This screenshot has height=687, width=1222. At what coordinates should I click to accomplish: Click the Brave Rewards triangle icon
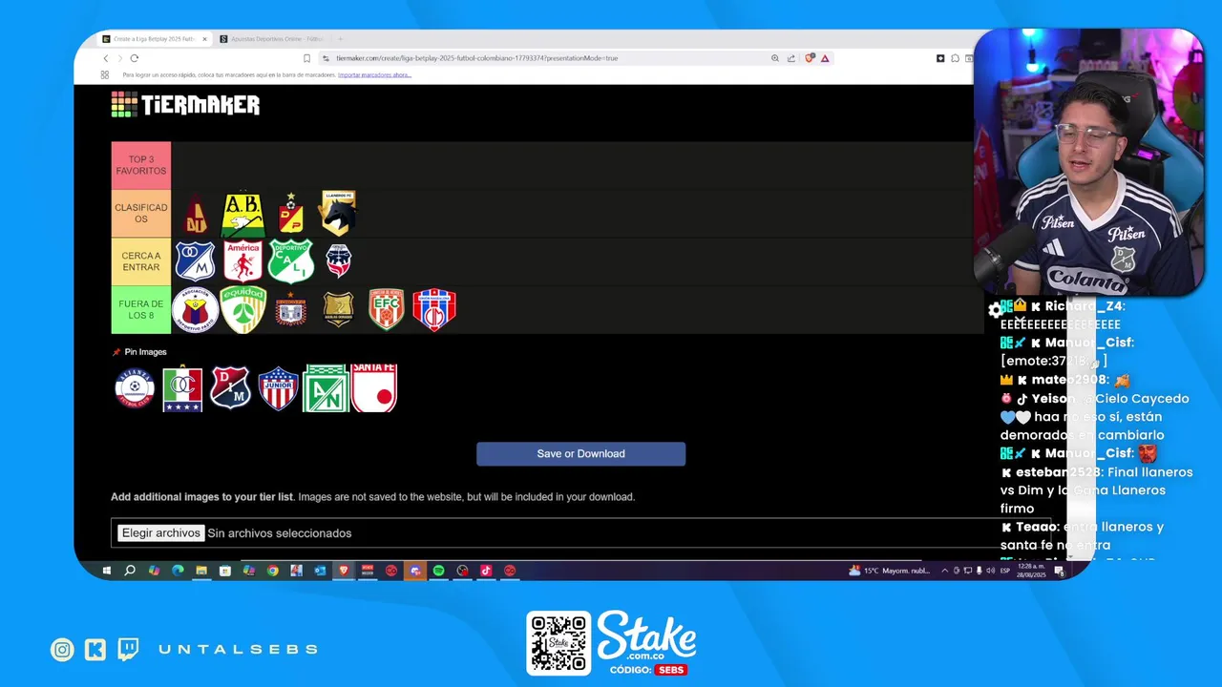click(x=825, y=58)
